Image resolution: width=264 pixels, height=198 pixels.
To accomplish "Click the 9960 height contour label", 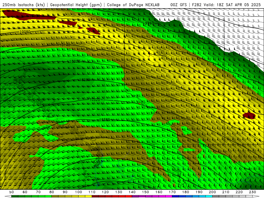I will 149,23.
